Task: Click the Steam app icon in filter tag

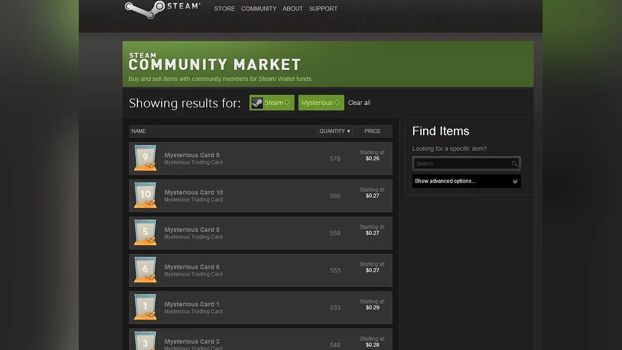Action: 257,103
